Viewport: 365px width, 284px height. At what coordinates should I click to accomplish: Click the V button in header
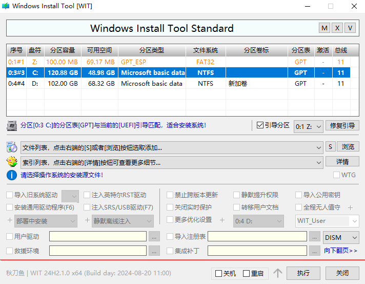(350, 28)
